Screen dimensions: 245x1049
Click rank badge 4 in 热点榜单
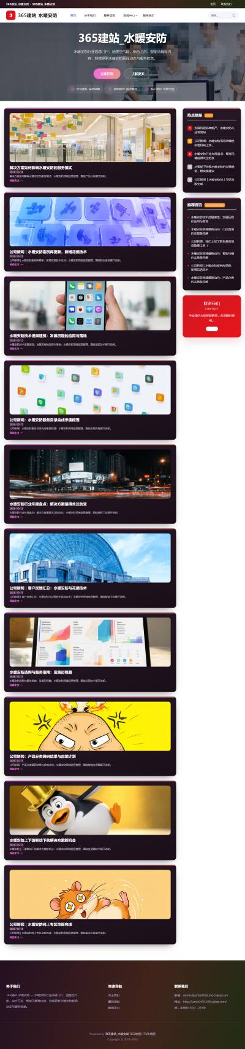pyautogui.click(x=189, y=166)
